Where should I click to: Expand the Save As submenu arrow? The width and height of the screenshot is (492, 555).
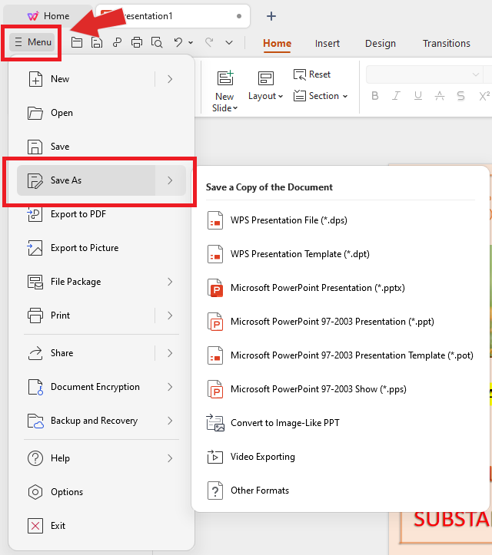click(x=170, y=180)
